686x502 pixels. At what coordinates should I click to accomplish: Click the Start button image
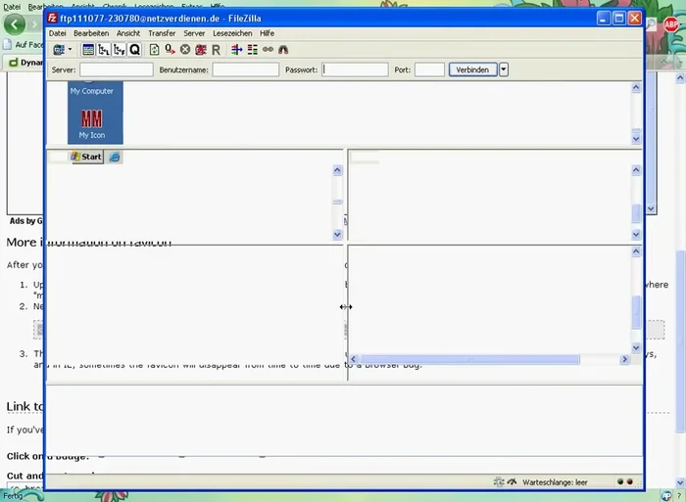tap(87, 157)
